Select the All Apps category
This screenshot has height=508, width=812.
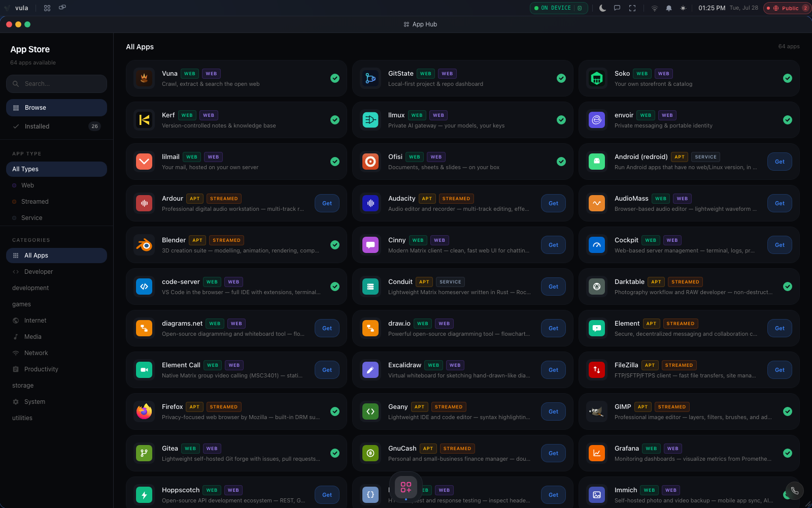(56, 256)
